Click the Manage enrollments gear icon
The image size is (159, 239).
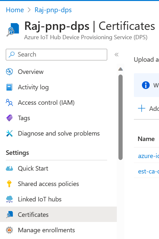click(x=9, y=230)
